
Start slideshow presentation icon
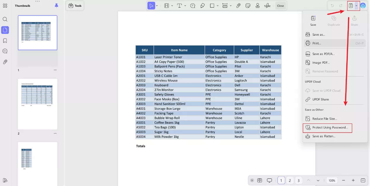[x=269, y=180]
